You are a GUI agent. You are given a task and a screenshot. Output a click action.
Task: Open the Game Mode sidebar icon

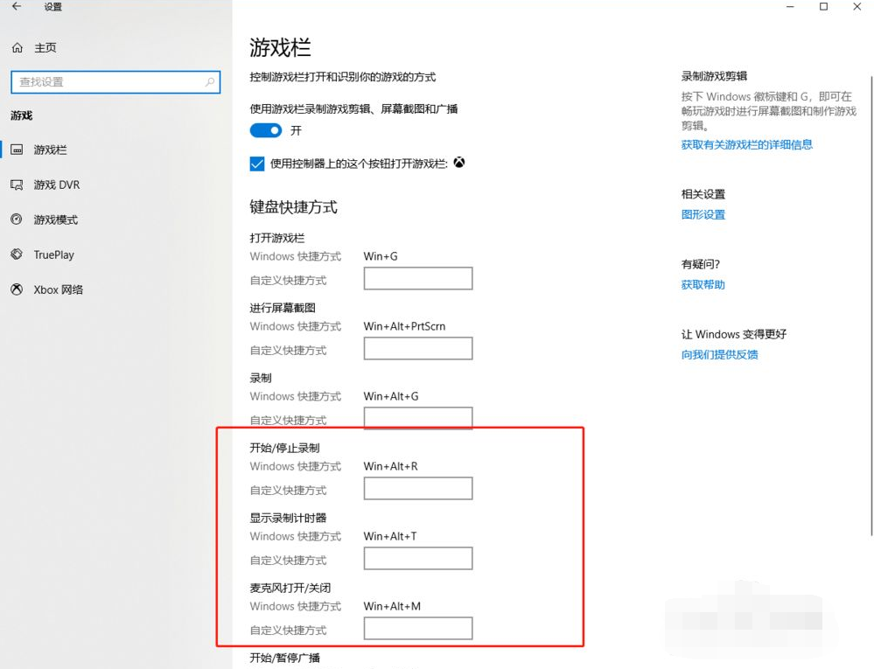coord(17,220)
